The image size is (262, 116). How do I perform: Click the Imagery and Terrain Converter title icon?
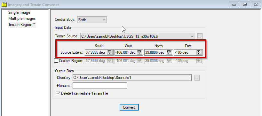click(4, 4)
